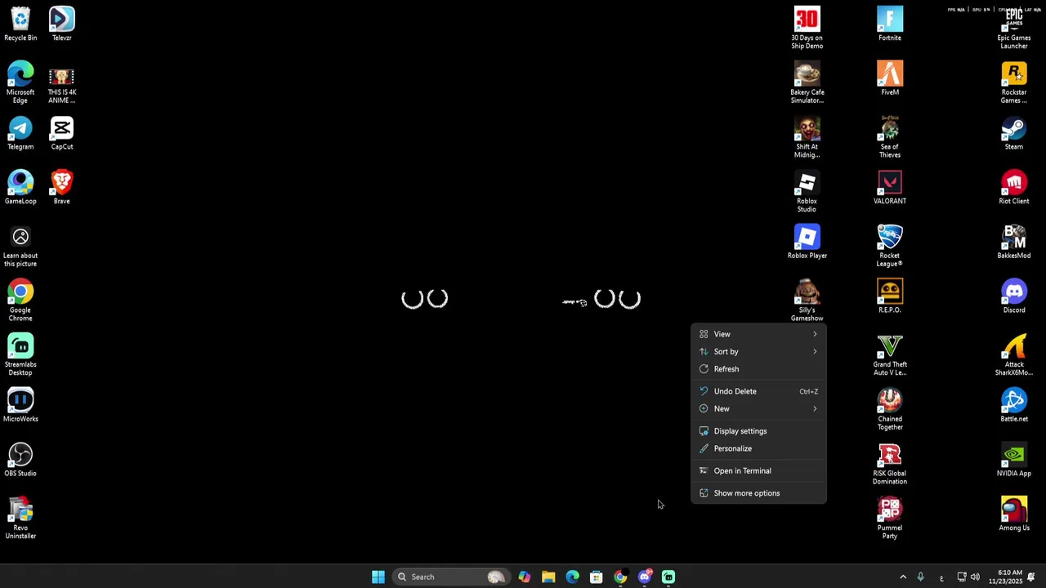The height and width of the screenshot is (588, 1046).
Task: Choose Refresh from the context menu
Action: click(759, 369)
